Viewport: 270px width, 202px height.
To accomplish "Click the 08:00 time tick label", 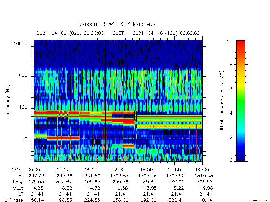I will tap(90, 170).
